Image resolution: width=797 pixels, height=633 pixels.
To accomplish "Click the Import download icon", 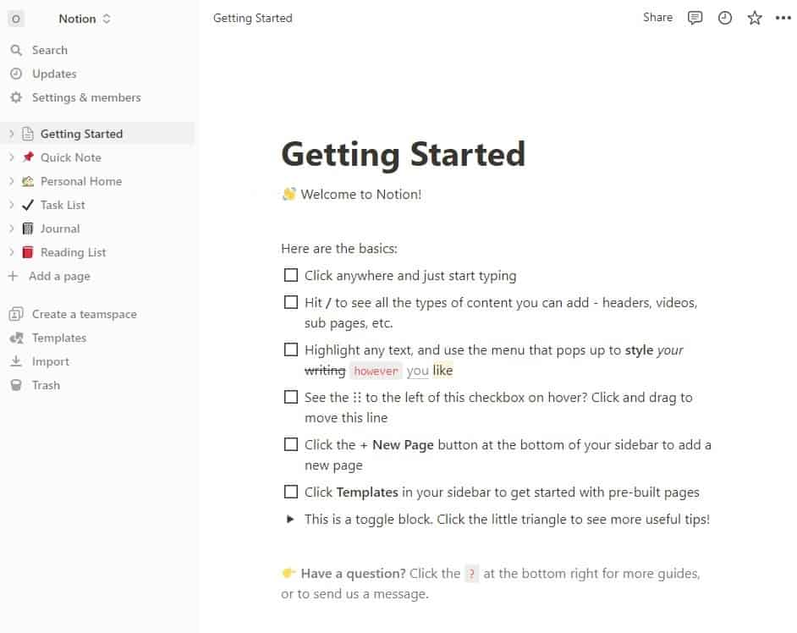I will (16, 361).
